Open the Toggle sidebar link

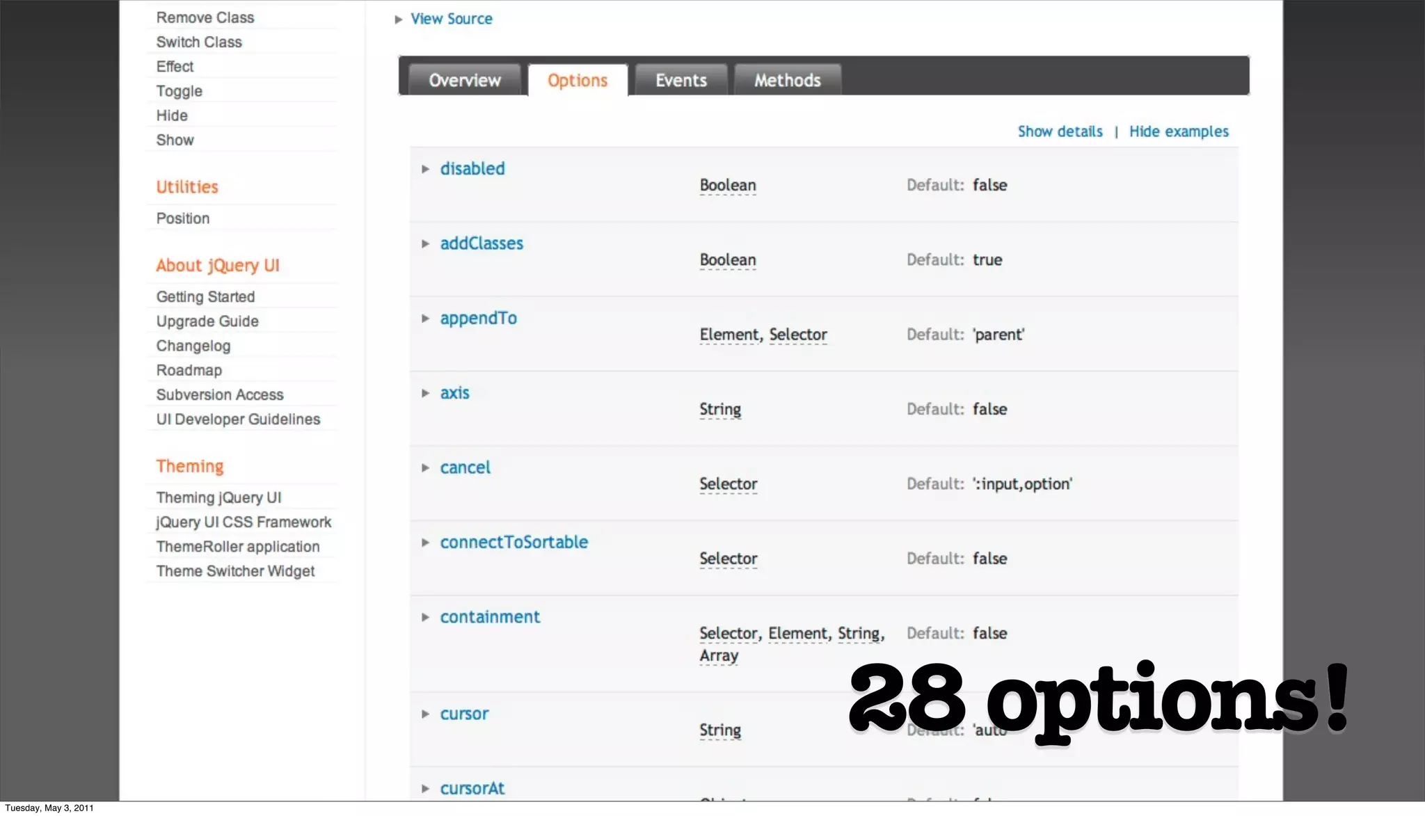[180, 91]
